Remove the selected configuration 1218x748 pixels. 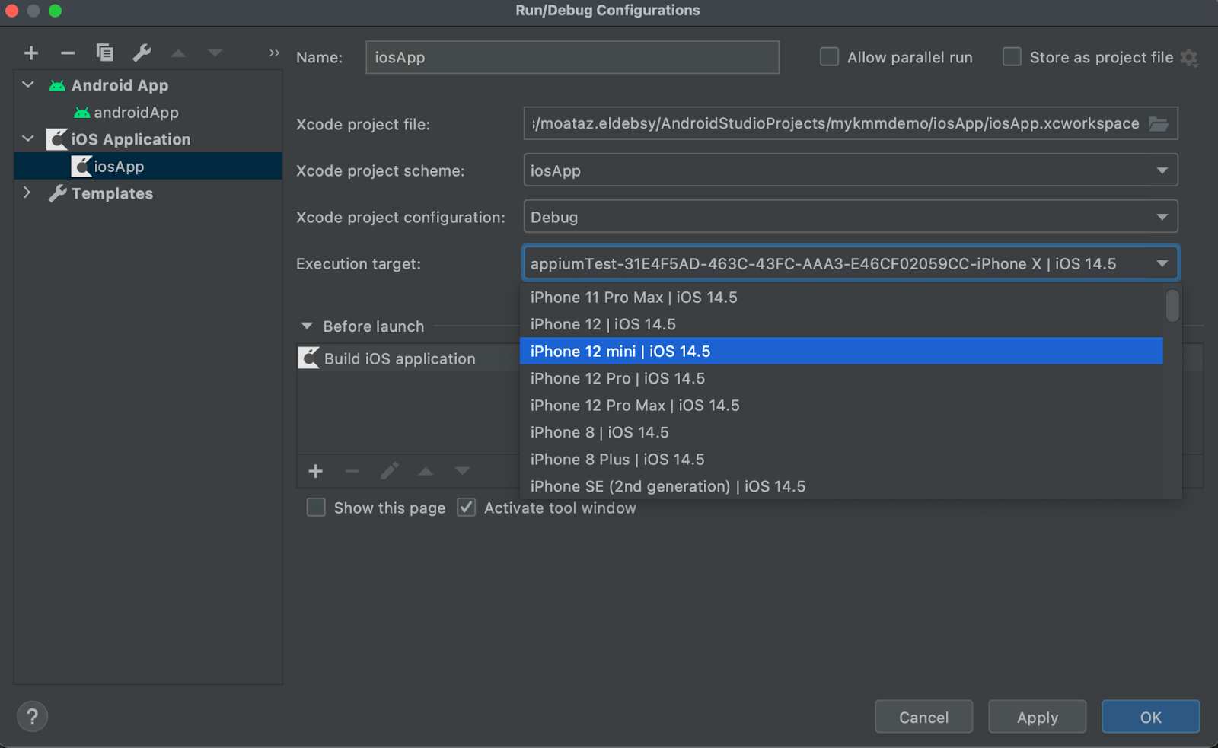click(x=68, y=53)
